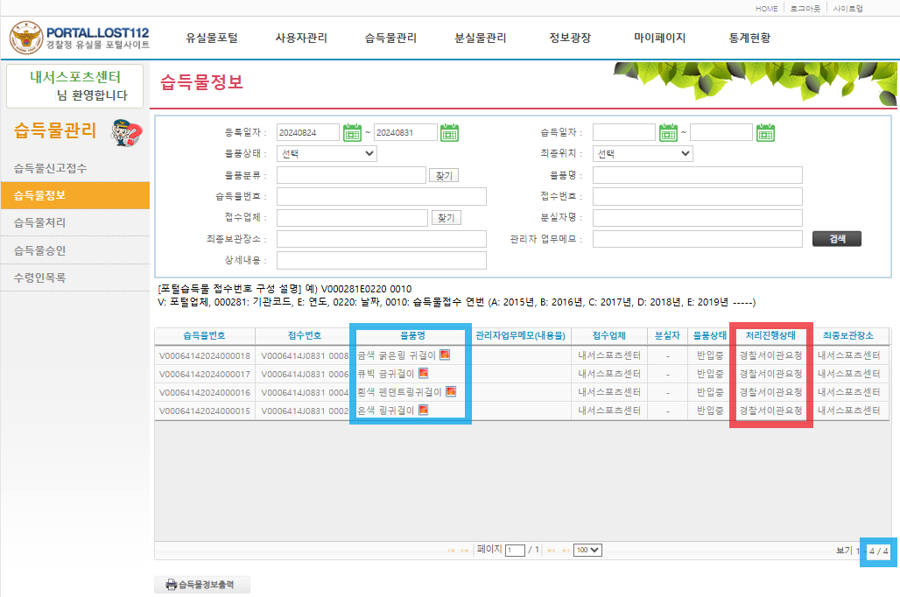Click photo icon beside 금색 굵은링 귀걸이
Screen dimensions: 900x597
point(445,355)
